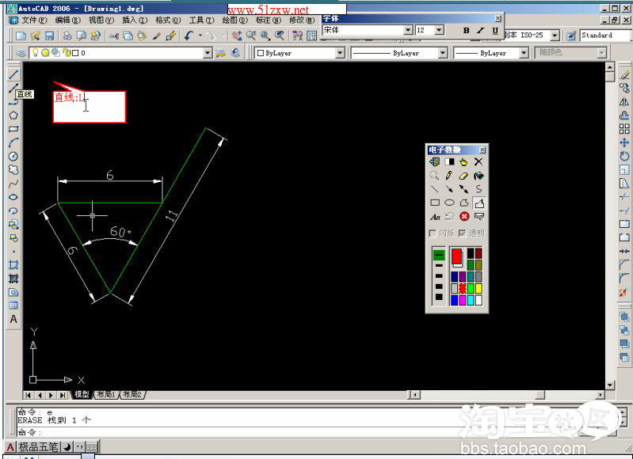Select the Polygon draw tool

[x=13, y=115]
